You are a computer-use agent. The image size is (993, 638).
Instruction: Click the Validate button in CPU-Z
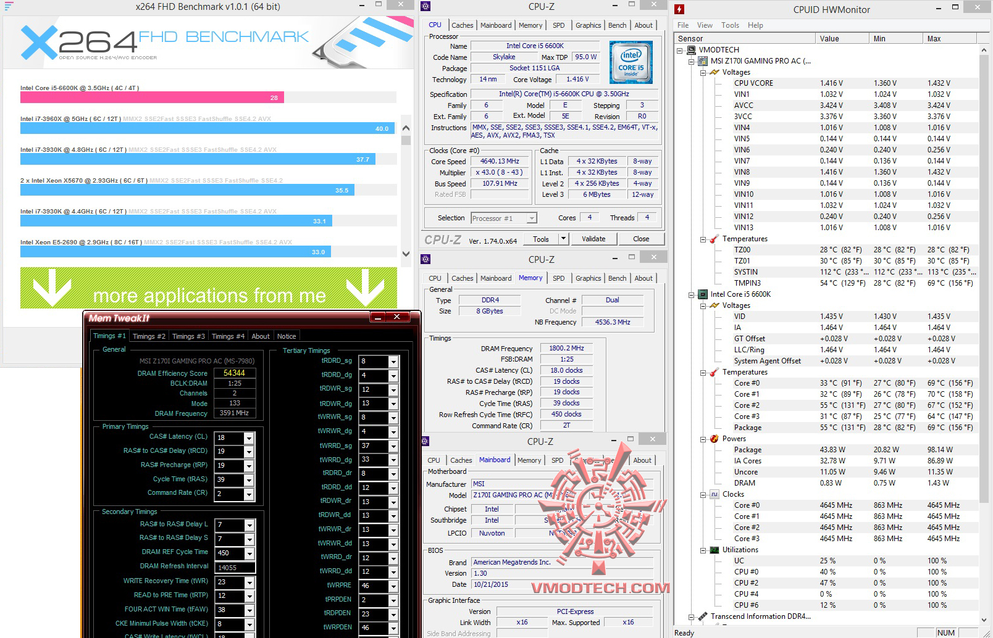pyautogui.click(x=593, y=239)
